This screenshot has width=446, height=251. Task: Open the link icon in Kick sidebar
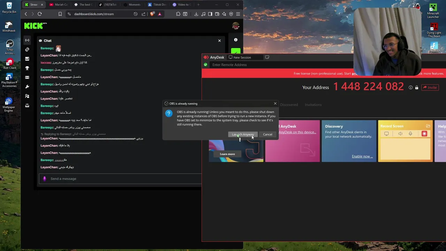click(x=27, y=50)
